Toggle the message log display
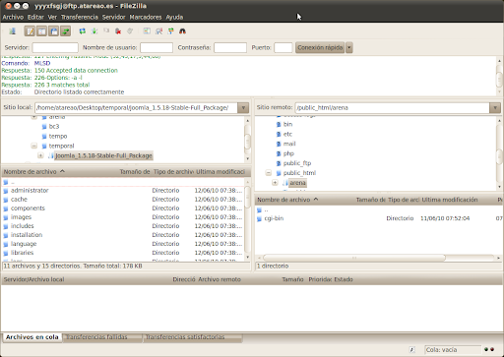 click(x=30, y=31)
